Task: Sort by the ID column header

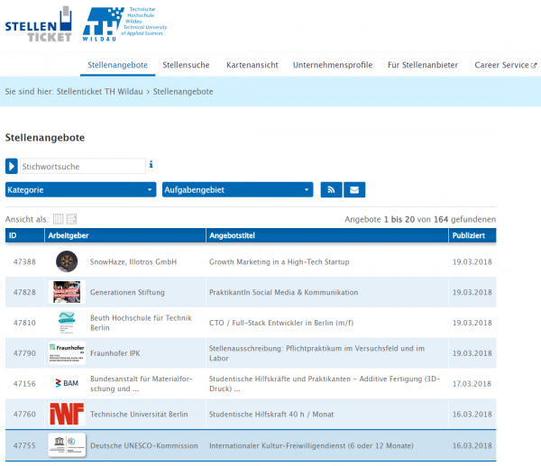Action: (25, 235)
